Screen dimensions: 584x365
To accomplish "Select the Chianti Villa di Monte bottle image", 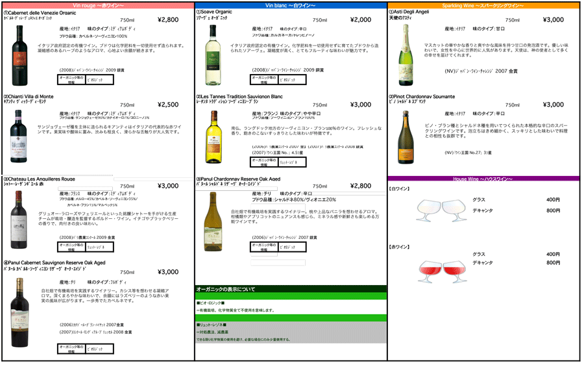I will (19, 136).
